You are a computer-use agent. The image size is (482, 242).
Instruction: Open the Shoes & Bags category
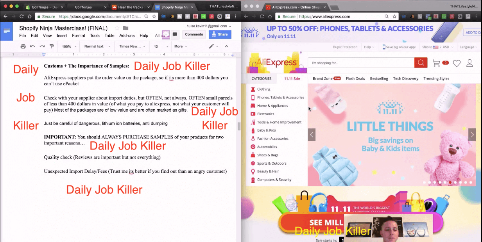click(x=268, y=155)
